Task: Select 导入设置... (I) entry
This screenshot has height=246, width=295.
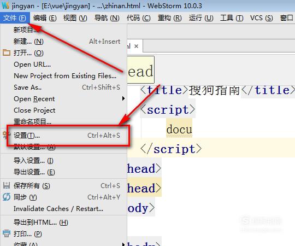Action: [33, 161]
